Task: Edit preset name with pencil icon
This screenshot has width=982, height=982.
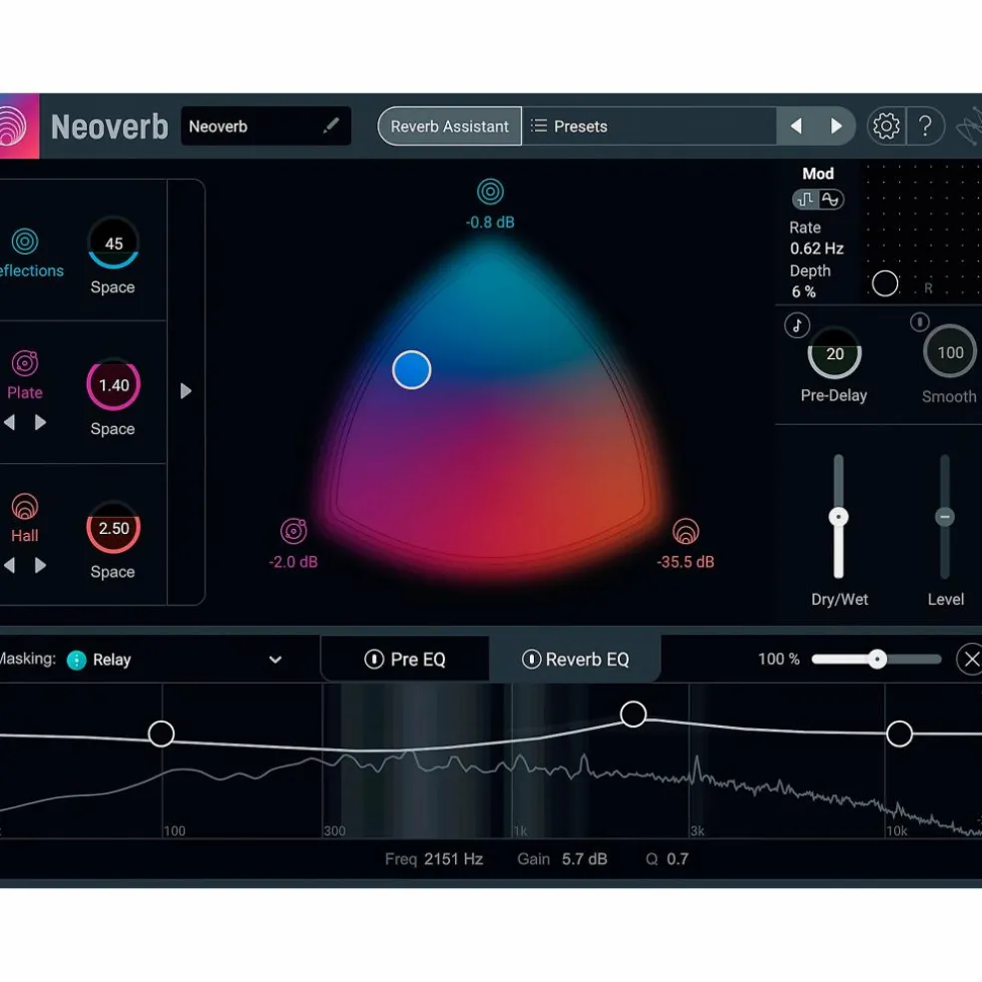Action: (x=330, y=126)
